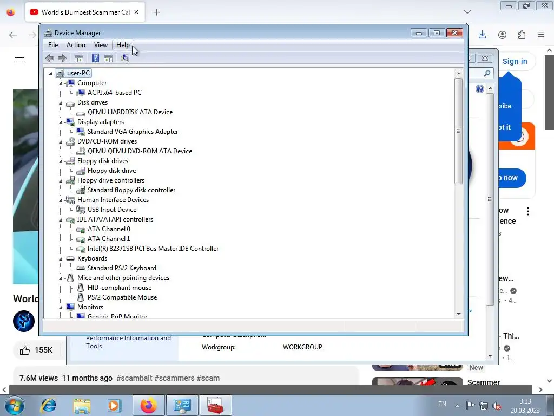Select ATA Channel 1

pyautogui.click(x=109, y=239)
